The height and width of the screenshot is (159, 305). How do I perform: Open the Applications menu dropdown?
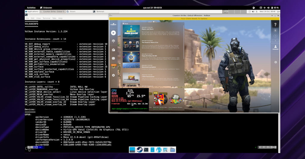[33, 12]
